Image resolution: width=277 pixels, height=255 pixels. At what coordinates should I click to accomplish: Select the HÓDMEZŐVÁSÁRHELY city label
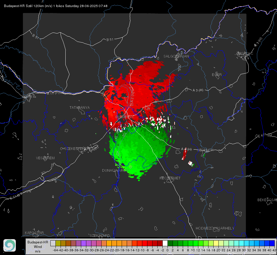click(x=215, y=228)
